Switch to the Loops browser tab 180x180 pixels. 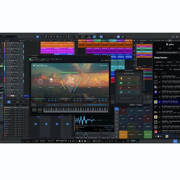coord(166,40)
